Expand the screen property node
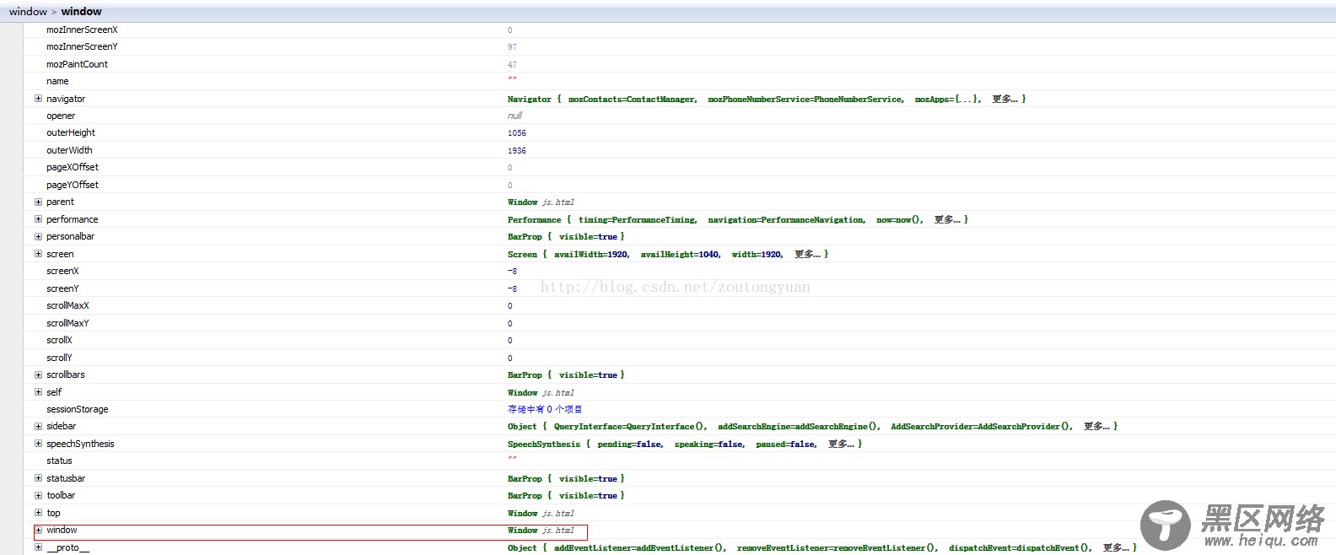 point(38,254)
